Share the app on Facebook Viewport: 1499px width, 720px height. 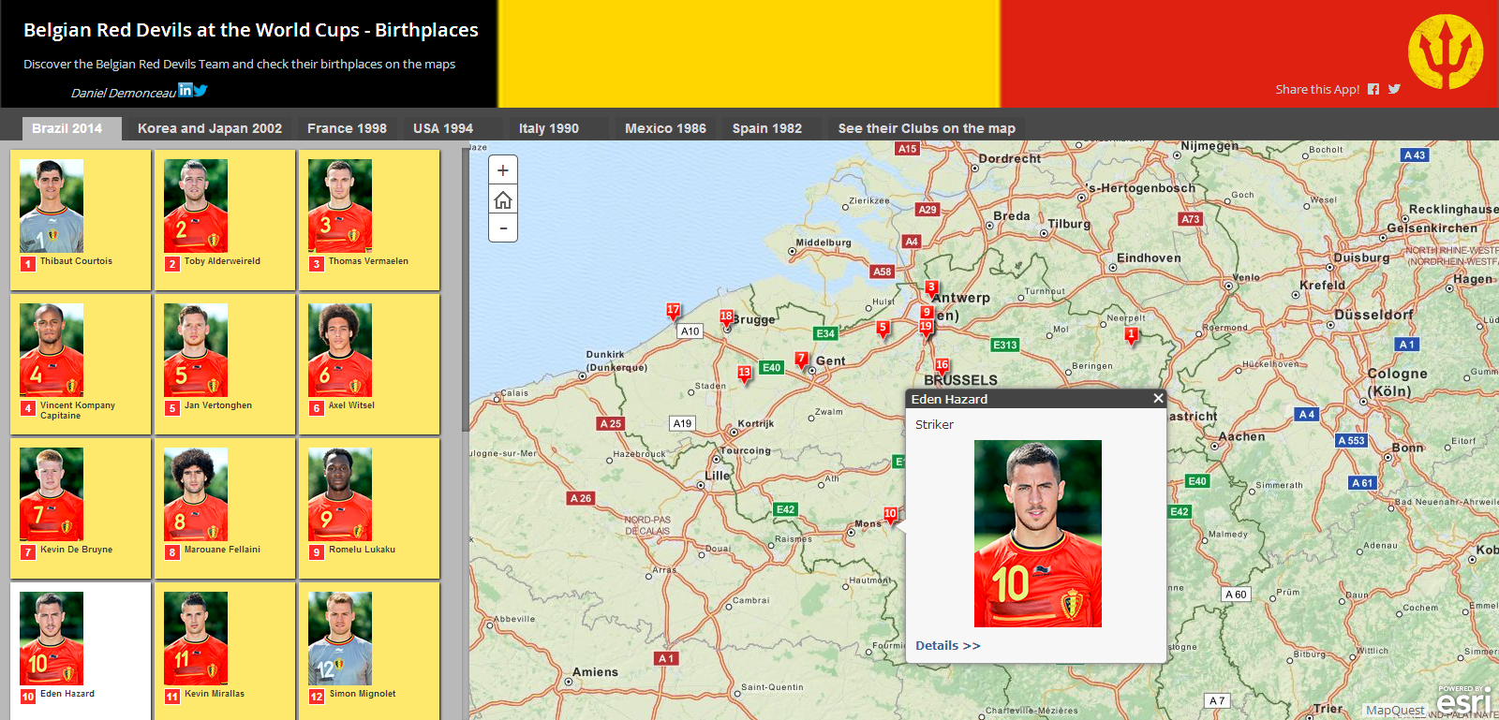1373,89
